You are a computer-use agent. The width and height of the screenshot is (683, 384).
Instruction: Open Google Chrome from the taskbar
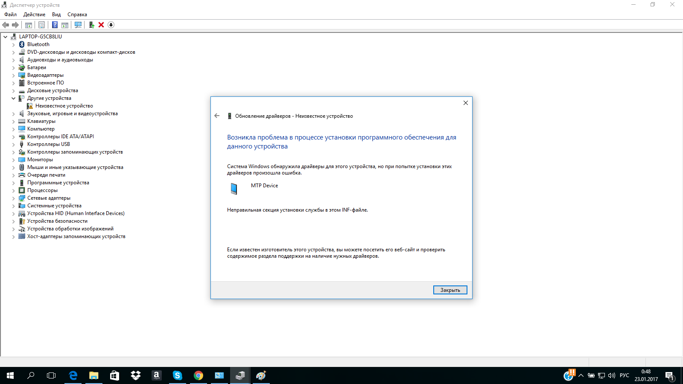click(198, 375)
